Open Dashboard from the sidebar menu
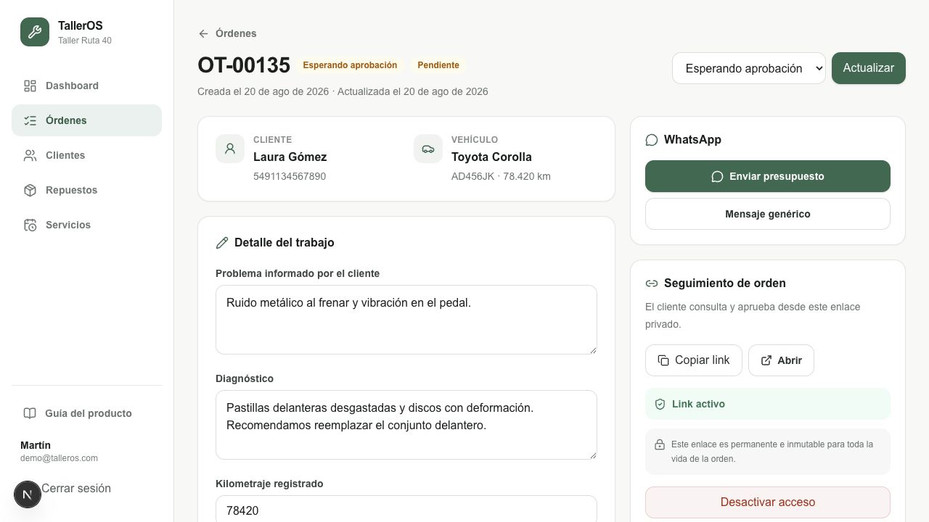 coord(86,86)
